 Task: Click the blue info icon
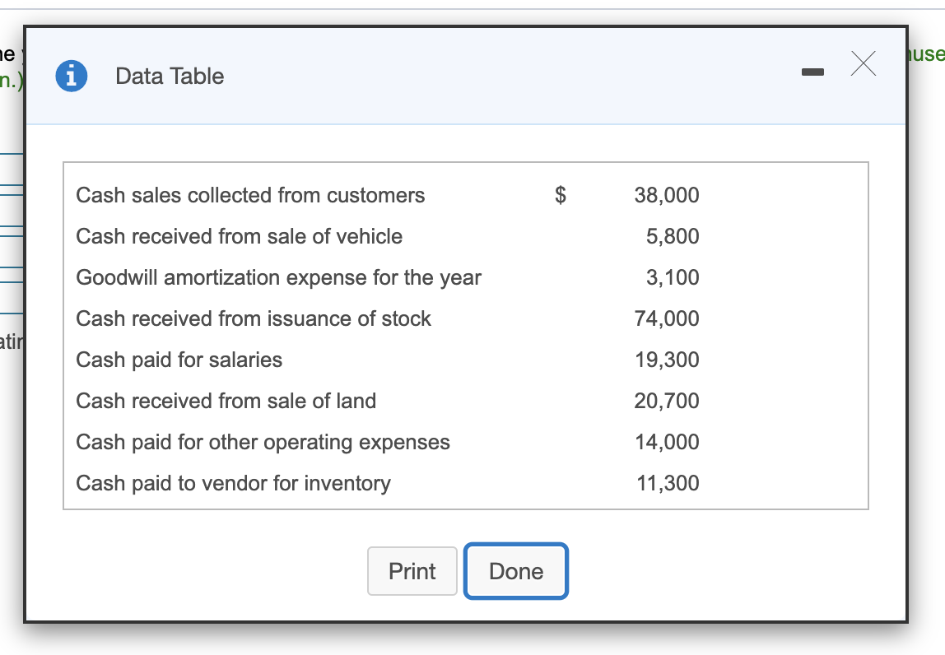(x=72, y=76)
